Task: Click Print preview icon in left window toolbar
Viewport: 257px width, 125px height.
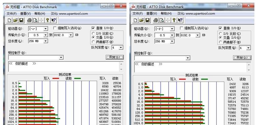Action: 35,20
